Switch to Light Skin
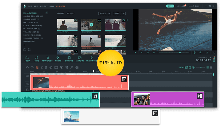 (194, 6)
